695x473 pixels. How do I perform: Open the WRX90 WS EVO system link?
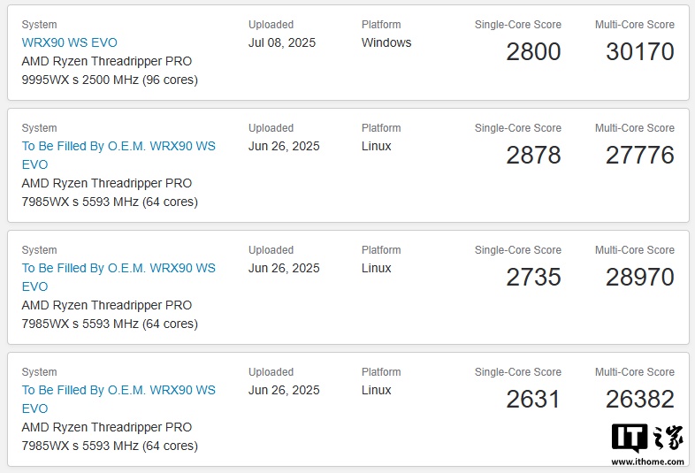pos(70,42)
